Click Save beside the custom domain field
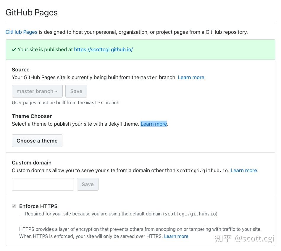The width and height of the screenshot is (281, 251). pyautogui.click(x=88, y=184)
